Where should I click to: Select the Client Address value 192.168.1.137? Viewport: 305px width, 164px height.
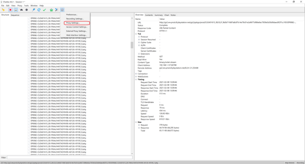pyautogui.click(x=168, y=65)
